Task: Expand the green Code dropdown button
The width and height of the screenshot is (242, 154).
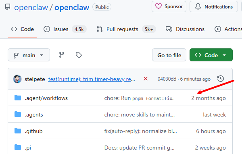Action: pos(211,55)
